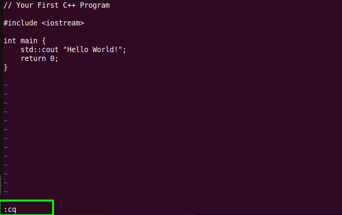Click the :cq command line at bottom
Screen dimensions: 342x215
(x=10, y=210)
